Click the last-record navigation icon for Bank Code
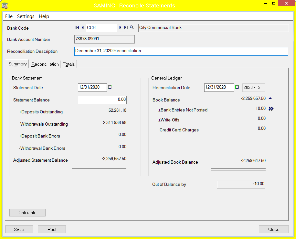Viewport: 296px width, 239px height. click(126, 27)
